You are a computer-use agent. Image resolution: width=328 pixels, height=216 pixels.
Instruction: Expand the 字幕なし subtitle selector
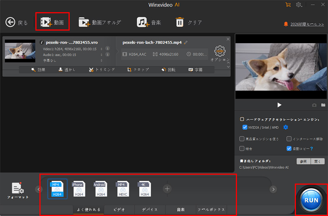click(x=101, y=61)
